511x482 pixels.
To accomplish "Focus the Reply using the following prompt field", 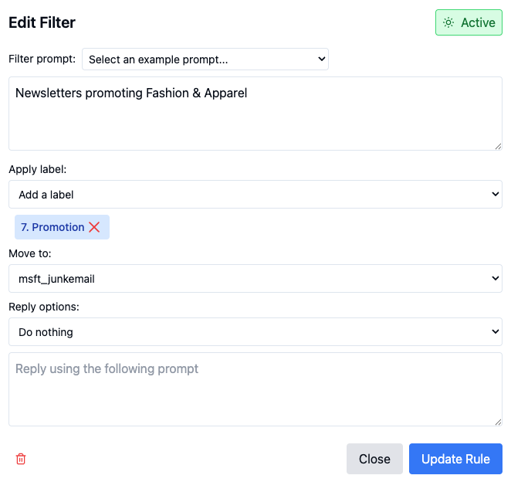I will pyautogui.click(x=255, y=389).
